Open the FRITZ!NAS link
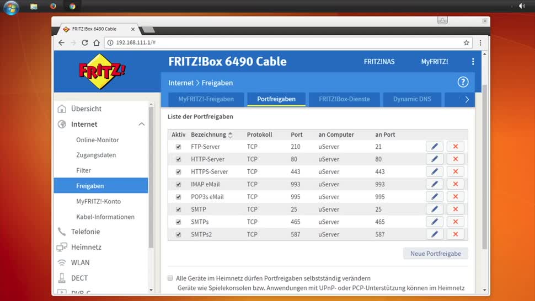This screenshot has height=301, width=535. click(x=379, y=62)
